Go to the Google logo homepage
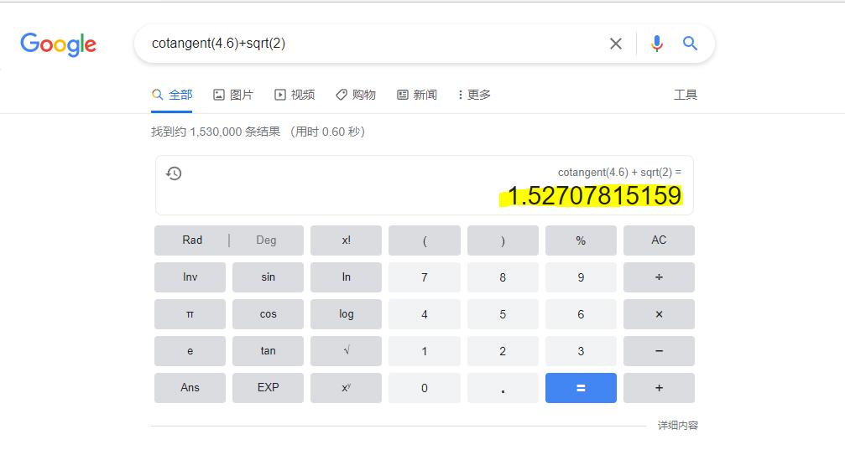The width and height of the screenshot is (845, 455). pyautogui.click(x=59, y=44)
